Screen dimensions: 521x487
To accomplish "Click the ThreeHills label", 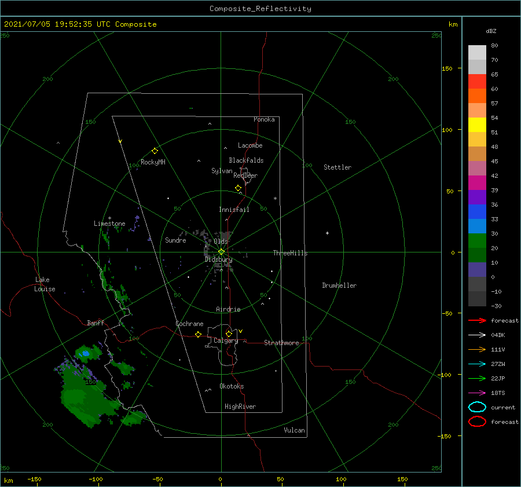I will (x=291, y=253).
